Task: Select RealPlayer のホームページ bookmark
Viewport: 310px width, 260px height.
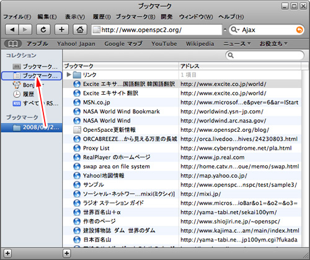Action: click(x=117, y=157)
